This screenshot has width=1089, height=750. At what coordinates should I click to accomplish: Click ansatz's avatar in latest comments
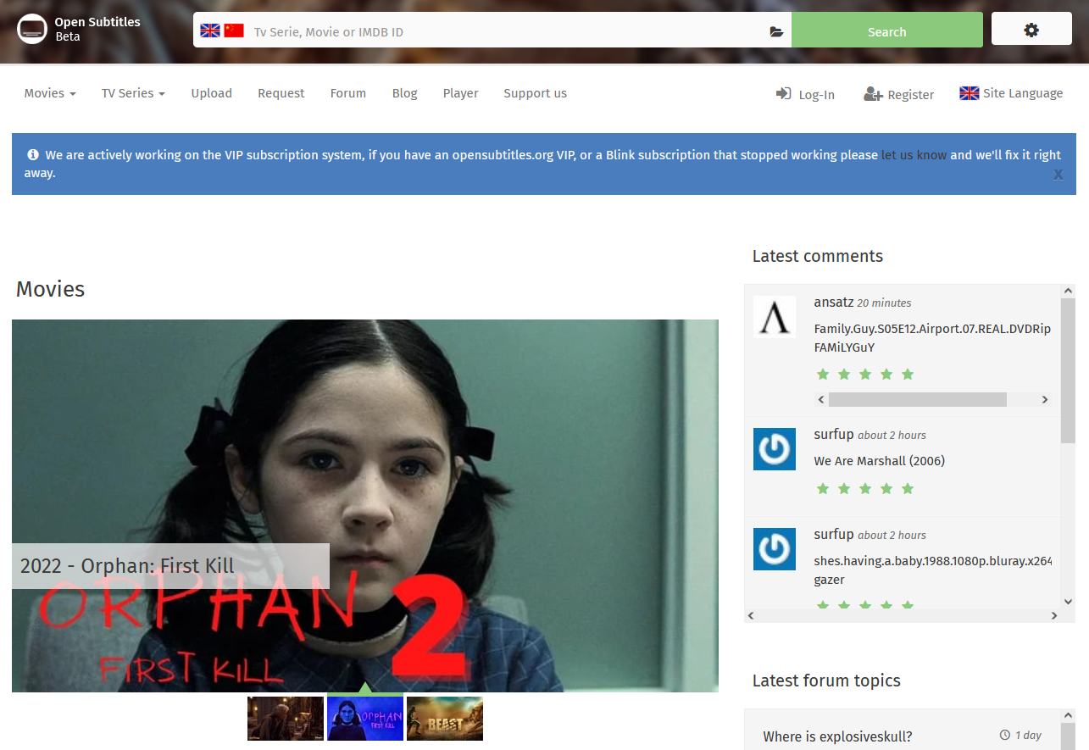tap(775, 317)
